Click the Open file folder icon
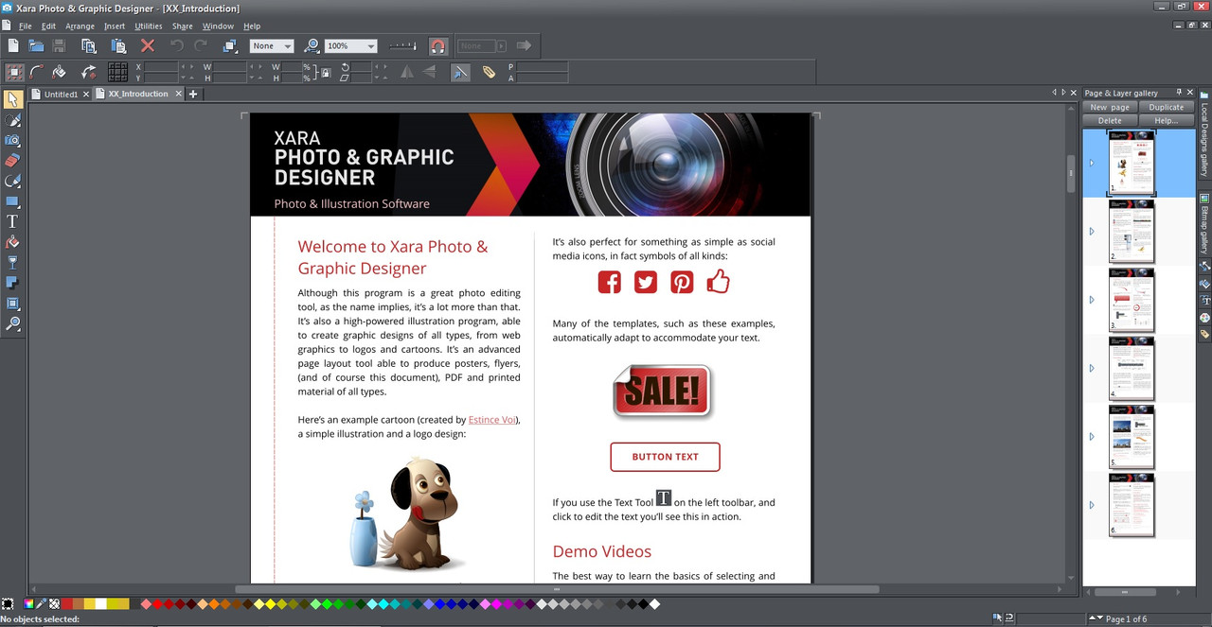Screen dimensions: 1212x627 [x=36, y=45]
